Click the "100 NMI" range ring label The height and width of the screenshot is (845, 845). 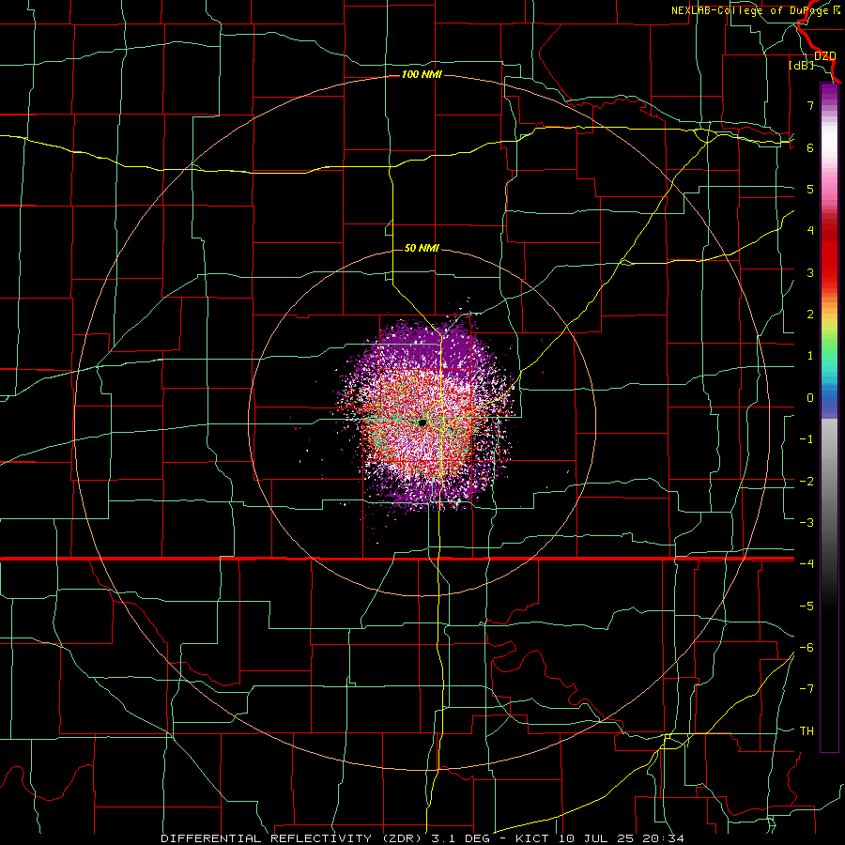(x=422, y=74)
